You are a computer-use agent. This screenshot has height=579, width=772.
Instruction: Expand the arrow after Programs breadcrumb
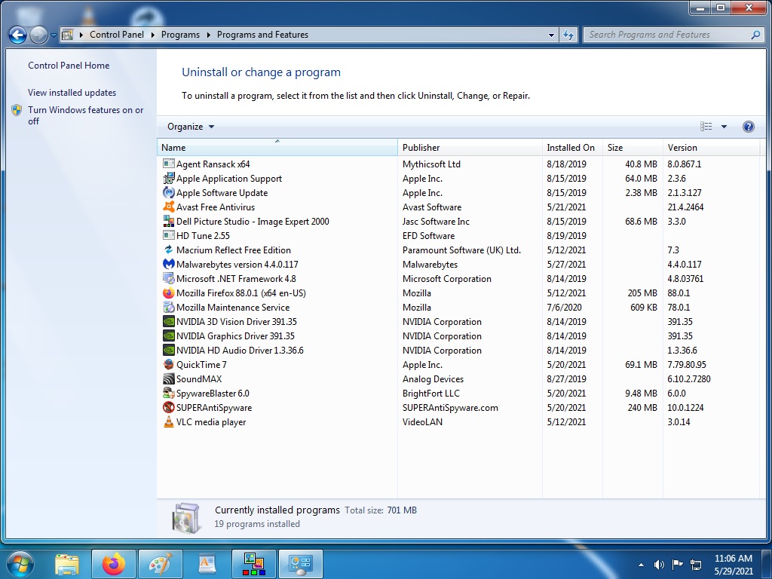[208, 35]
